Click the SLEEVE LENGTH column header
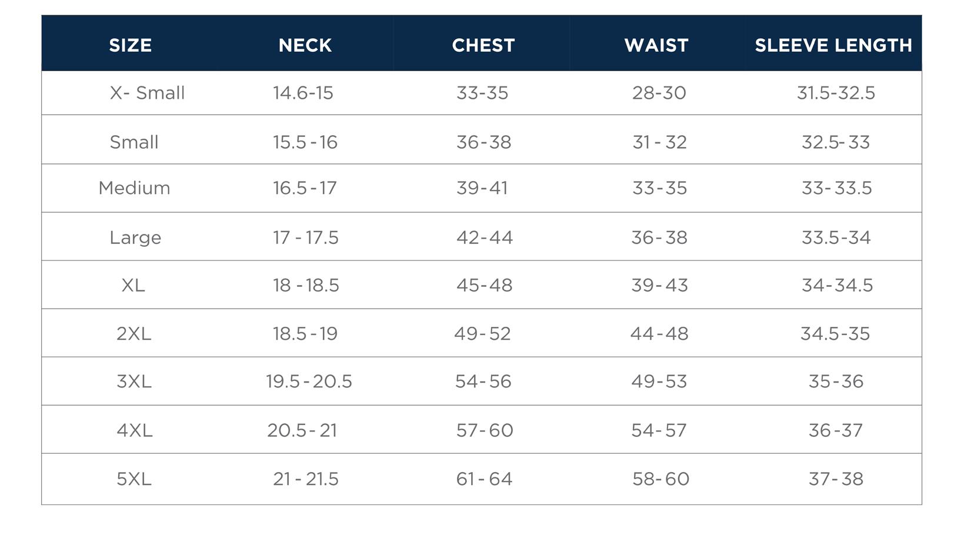Screen dimensions: 961x542 (833, 45)
